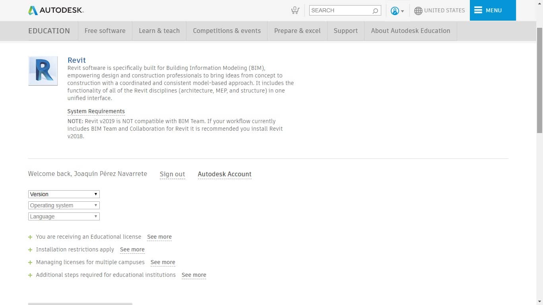Open the user profile account icon
The height and width of the screenshot is (305, 543).
(x=395, y=11)
